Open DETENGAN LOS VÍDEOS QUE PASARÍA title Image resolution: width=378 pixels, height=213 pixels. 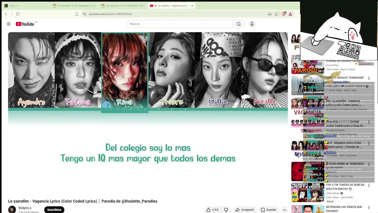(x=344, y=209)
